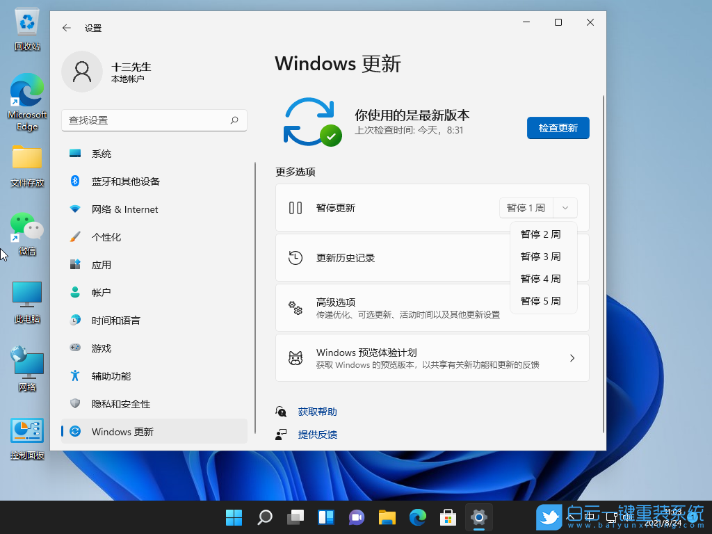Click the 暂停 1 周 dropdown chevron
The height and width of the screenshot is (534, 712).
click(565, 207)
